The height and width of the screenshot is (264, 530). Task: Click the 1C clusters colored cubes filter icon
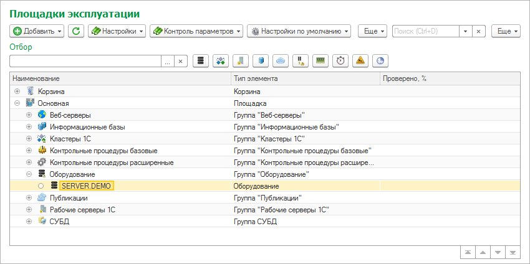[x=220, y=60]
